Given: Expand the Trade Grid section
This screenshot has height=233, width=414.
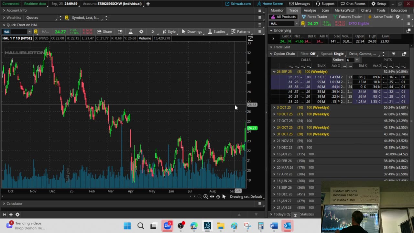Looking at the screenshot, I should pyautogui.click(x=271, y=47).
